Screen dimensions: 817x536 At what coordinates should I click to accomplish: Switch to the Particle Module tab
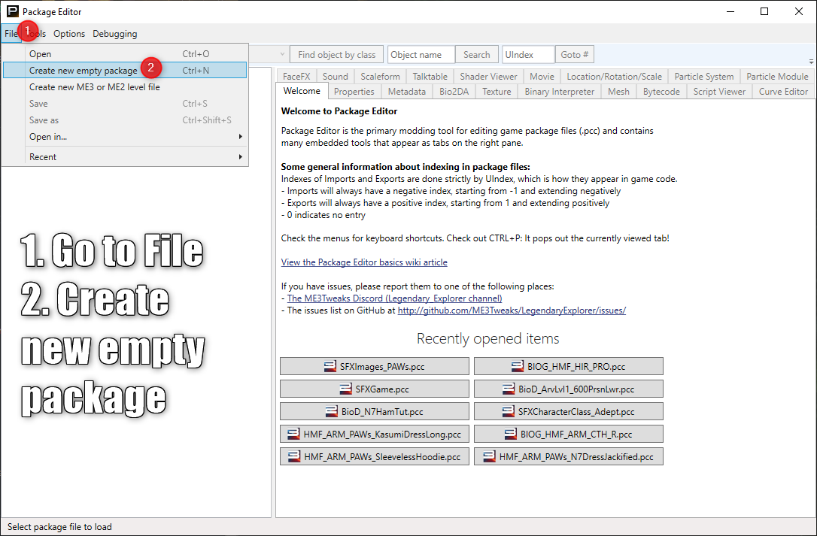point(777,76)
